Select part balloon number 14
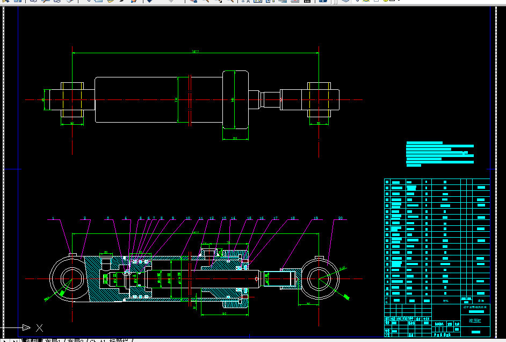Viewport: 506px width, 342px height. 233,218
